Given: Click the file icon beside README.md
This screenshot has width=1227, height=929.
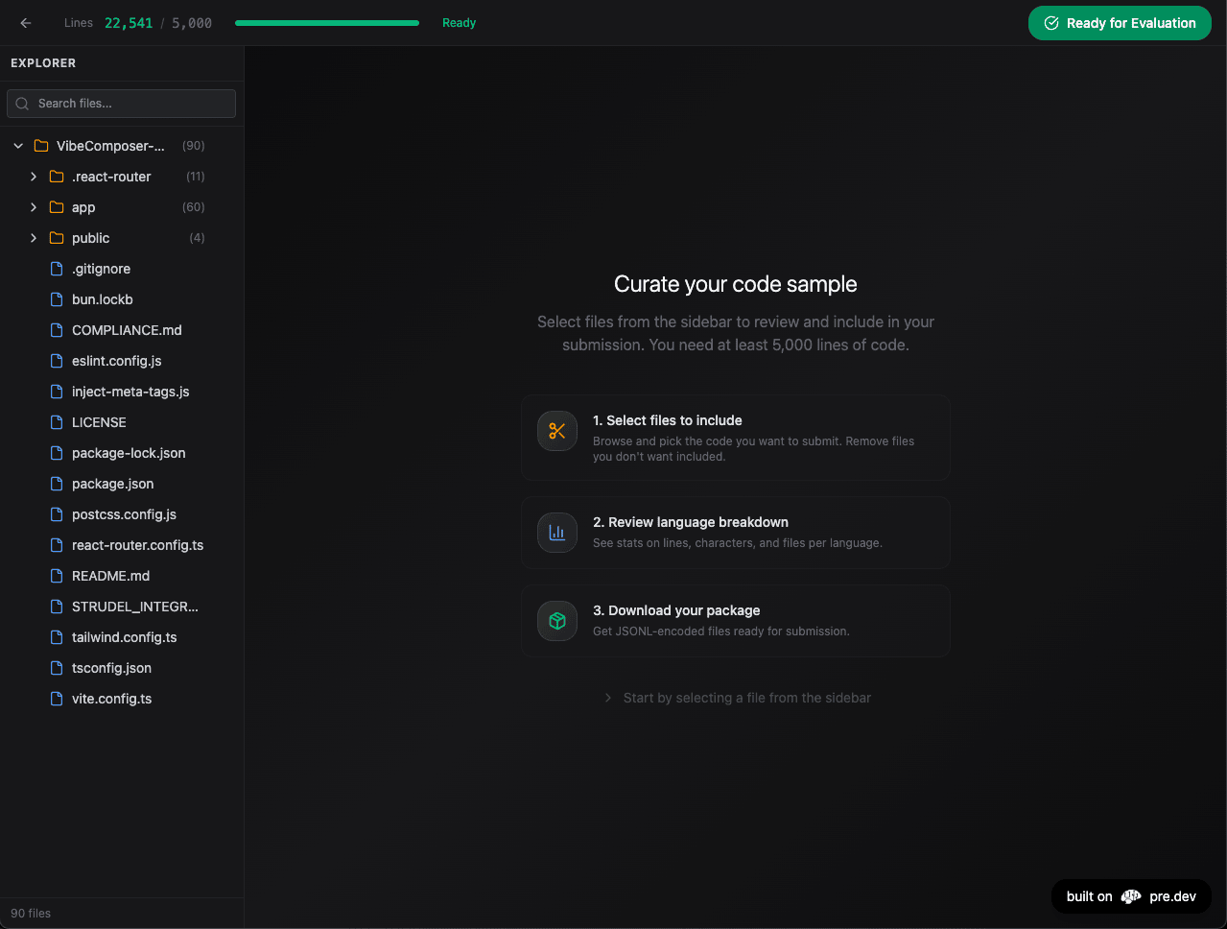Looking at the screenshot, I should 57,576.
